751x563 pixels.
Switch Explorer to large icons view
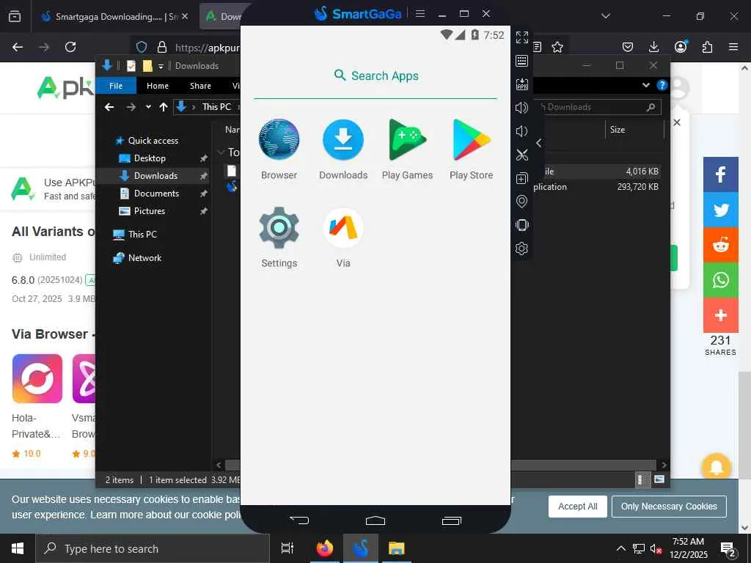tap(659, 479)
